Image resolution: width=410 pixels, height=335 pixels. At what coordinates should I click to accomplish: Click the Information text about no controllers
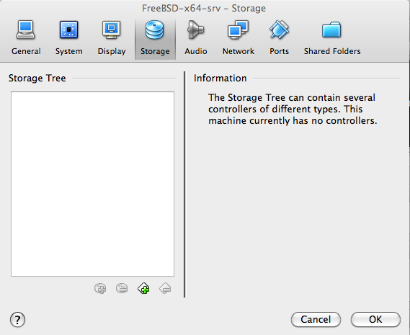pos(293,109)
